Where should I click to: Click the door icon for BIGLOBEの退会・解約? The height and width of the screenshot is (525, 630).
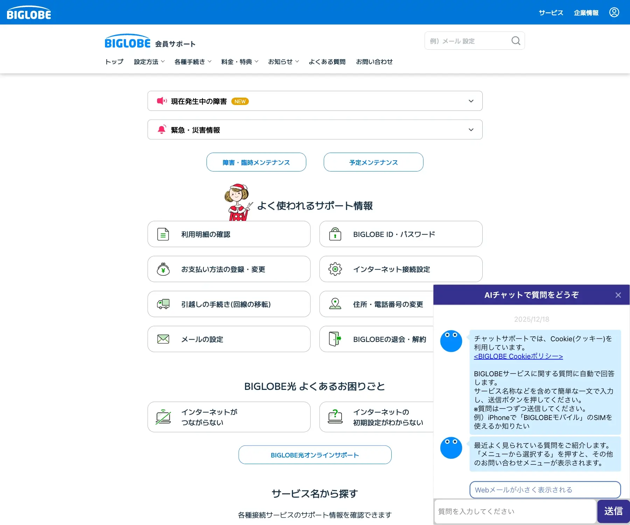(x=335, y=338)
